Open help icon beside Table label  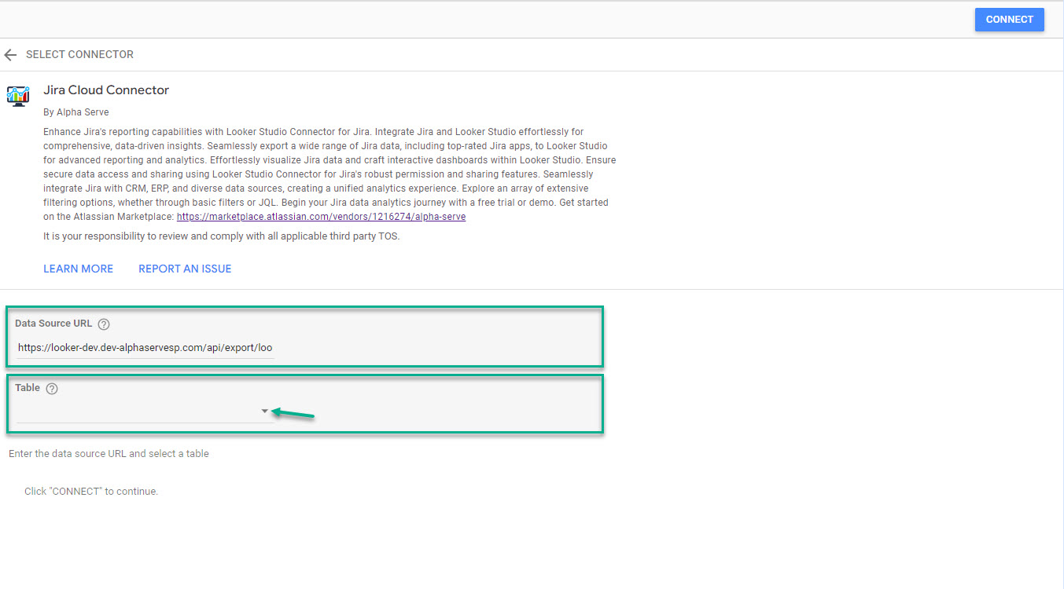pos(52,389)
